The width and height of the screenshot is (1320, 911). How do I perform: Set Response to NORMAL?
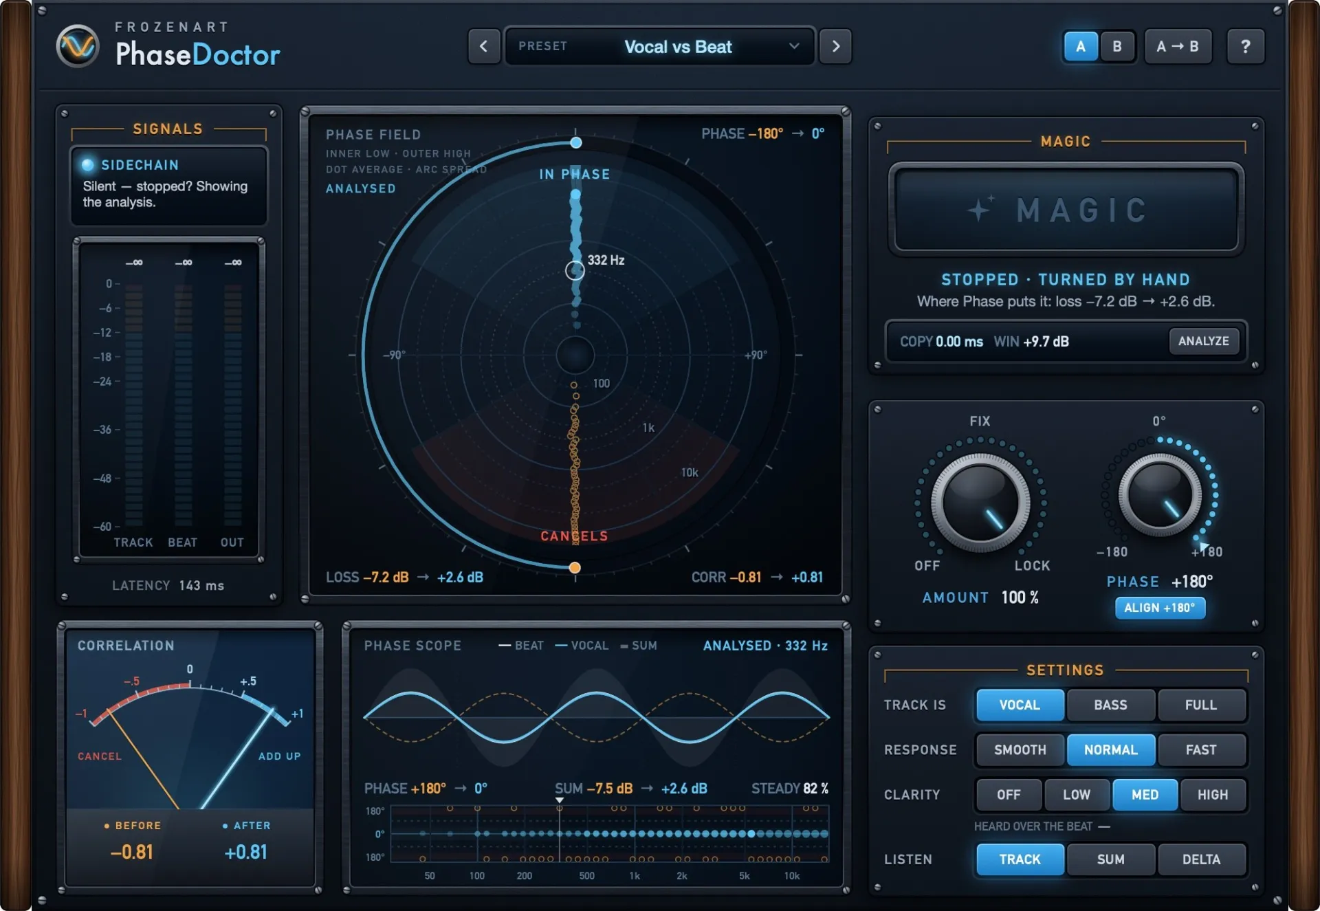1110,749
